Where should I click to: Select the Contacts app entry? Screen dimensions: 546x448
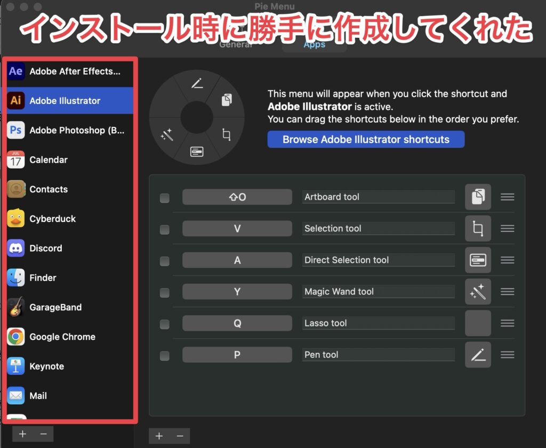pyautogui.click(x=70, y=189)
